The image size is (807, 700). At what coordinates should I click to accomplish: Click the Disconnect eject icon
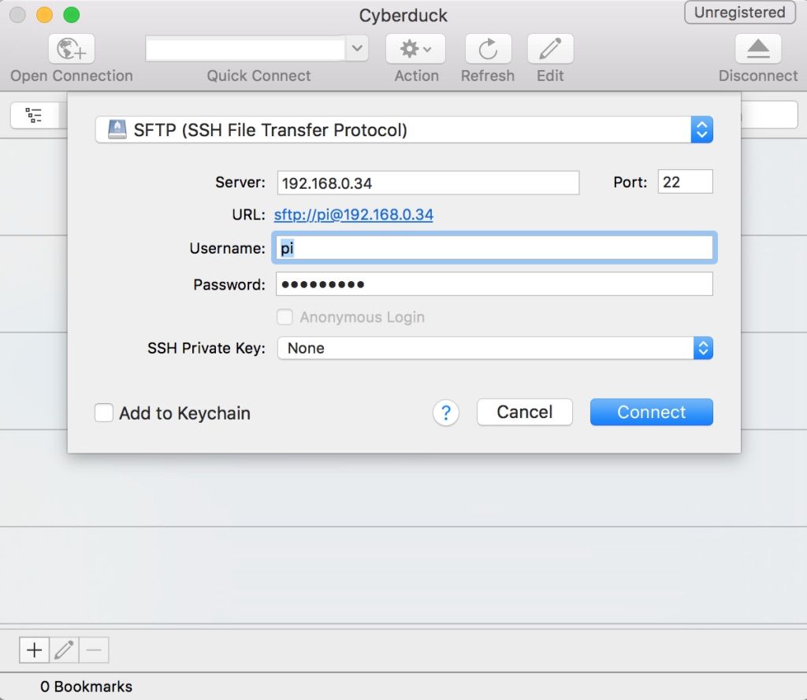pos(758,49)
